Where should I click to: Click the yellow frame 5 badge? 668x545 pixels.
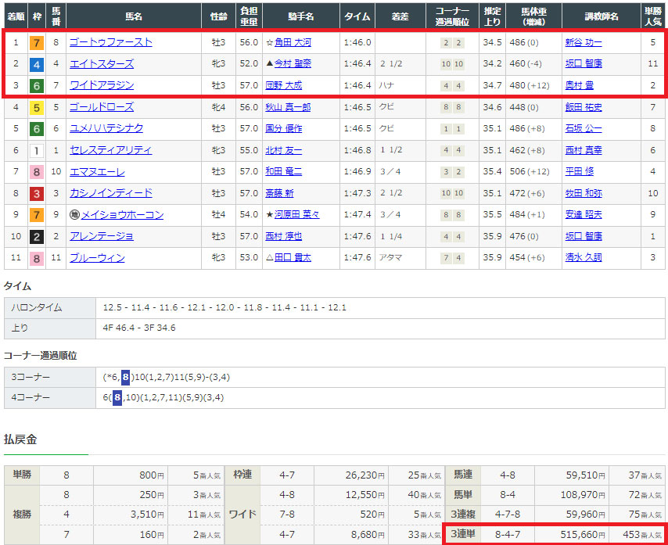tap(35, 107)
